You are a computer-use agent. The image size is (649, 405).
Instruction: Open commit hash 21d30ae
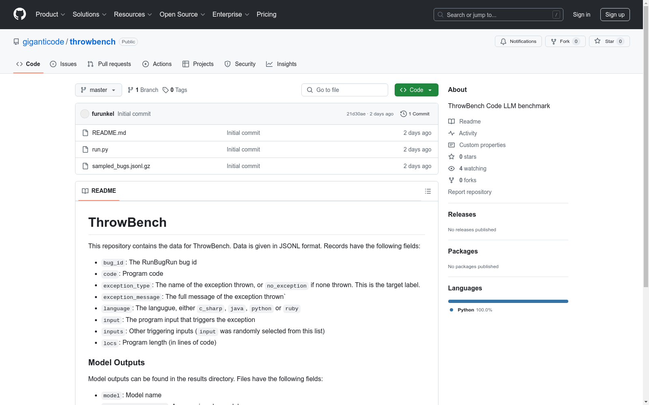(x=356, y=114)
